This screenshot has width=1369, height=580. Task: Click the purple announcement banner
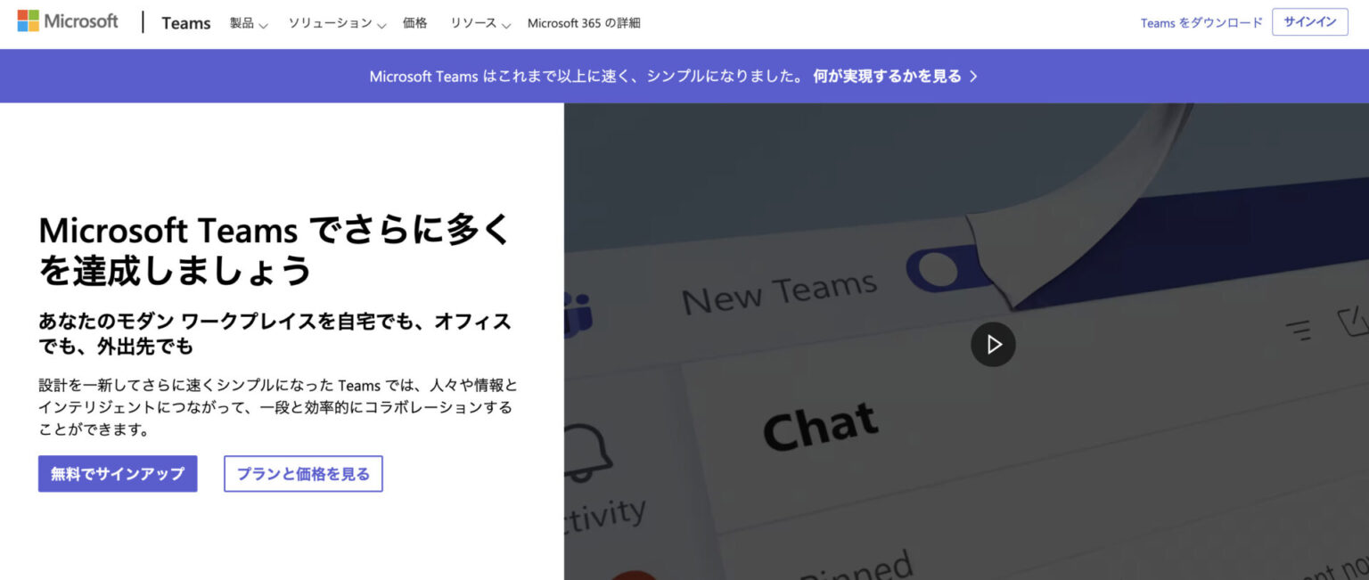coord(684,76)
